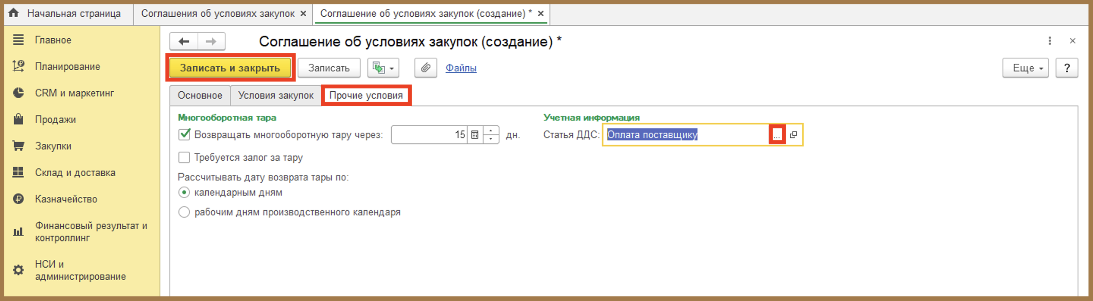1093x301 pixels.
Task: Open the Статья ДДС item via open icon
Action: click(794, 135)
